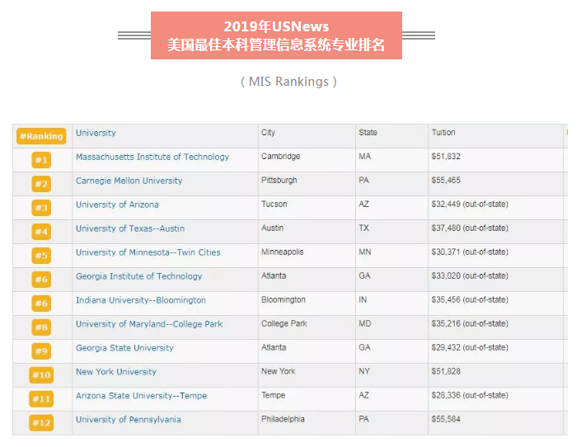Image resolution: width=581 pixels, height=447 pixels.
Task: Click the #1 rank badge
Action: point(41,160)
